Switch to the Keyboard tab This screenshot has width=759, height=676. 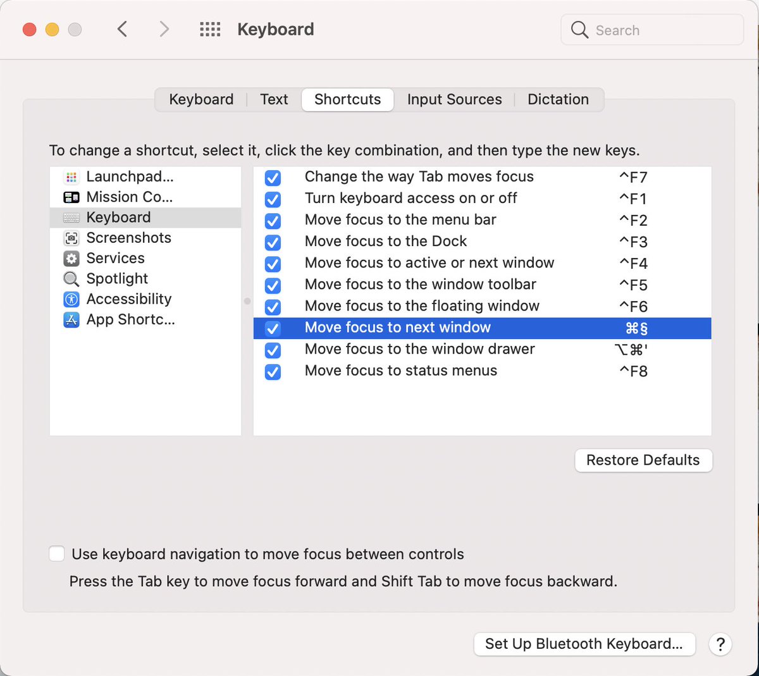(201, 99)
